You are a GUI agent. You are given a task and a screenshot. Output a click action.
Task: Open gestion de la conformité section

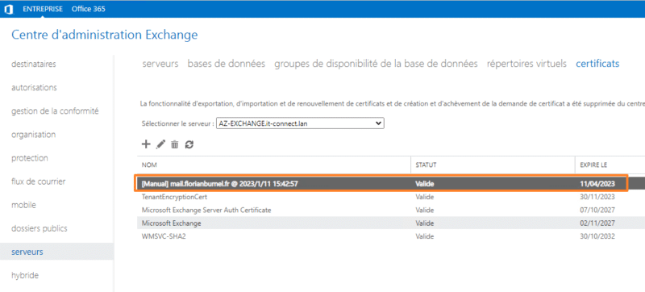[x=55, y=111]
